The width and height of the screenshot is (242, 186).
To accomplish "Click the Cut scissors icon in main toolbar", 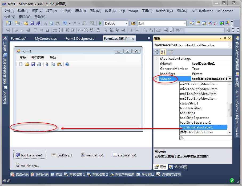I will coord(45,23).
